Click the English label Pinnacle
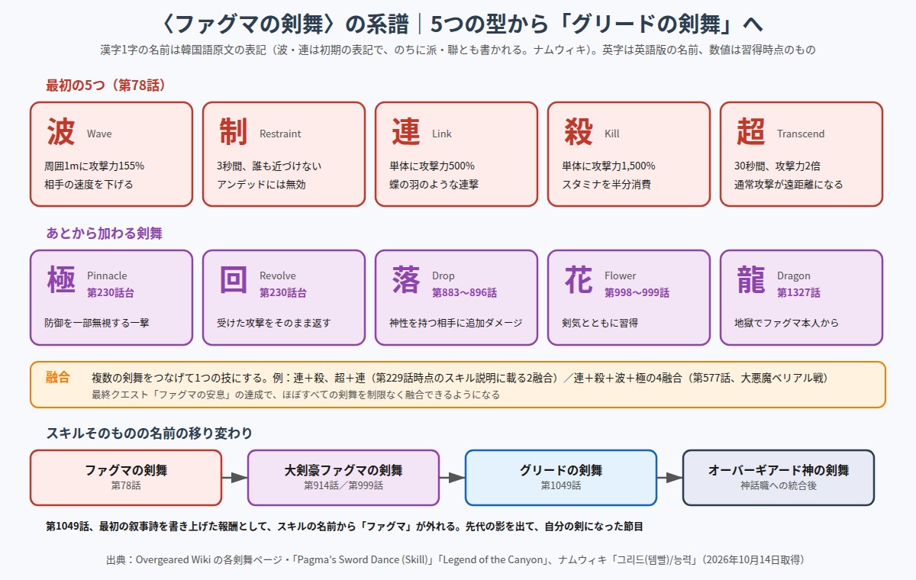916x580 pixels. pyautogui.click(x=107, y=275)
